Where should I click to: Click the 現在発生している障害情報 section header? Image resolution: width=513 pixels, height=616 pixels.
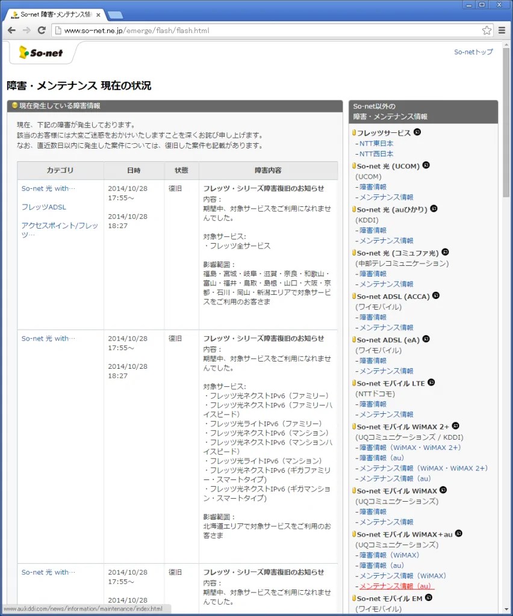click(x=175, y=106)
